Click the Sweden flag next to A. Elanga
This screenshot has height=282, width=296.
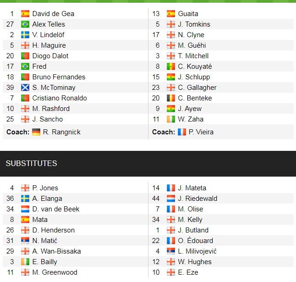tap(25, 199)
